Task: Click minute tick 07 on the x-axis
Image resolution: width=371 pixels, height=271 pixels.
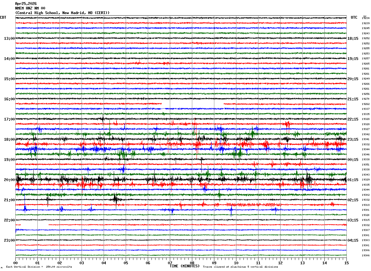Action: pos(170,263)
